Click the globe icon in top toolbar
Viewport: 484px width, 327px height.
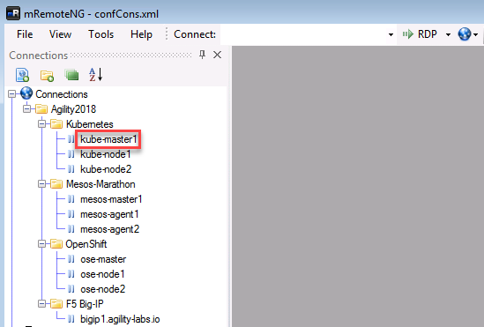point(465,33)
